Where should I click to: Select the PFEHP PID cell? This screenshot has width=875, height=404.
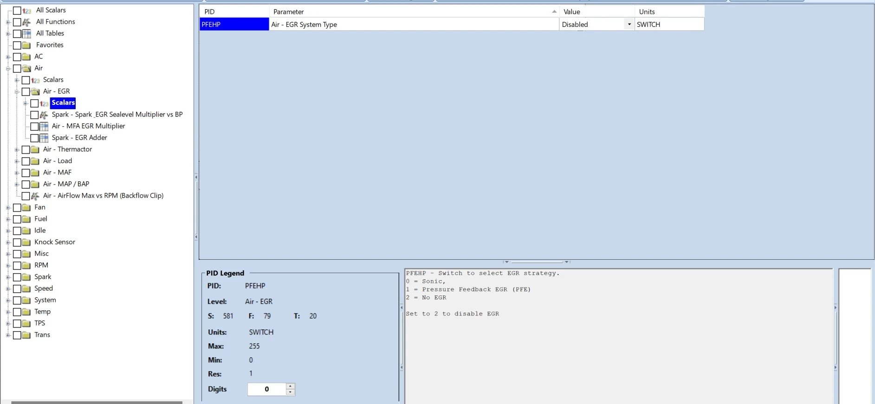(x=234, y=24)
